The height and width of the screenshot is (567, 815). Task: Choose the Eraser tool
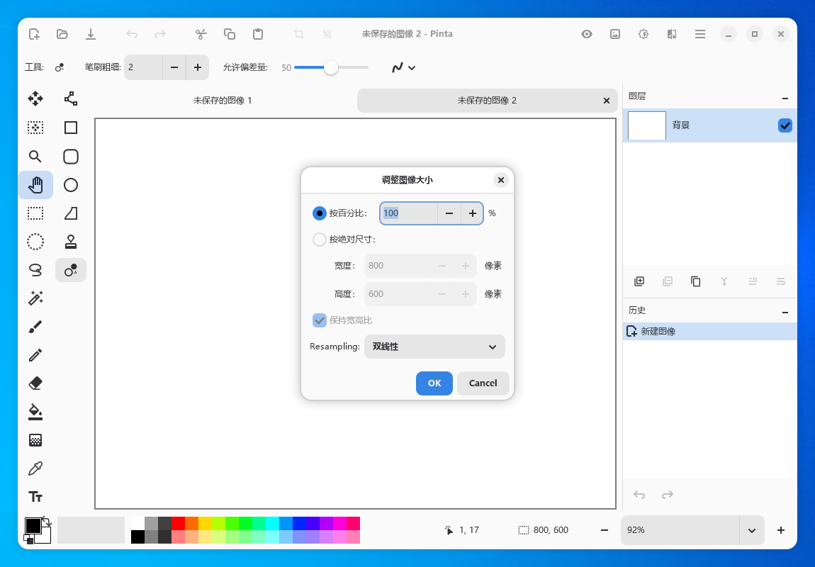click(35, 383)
